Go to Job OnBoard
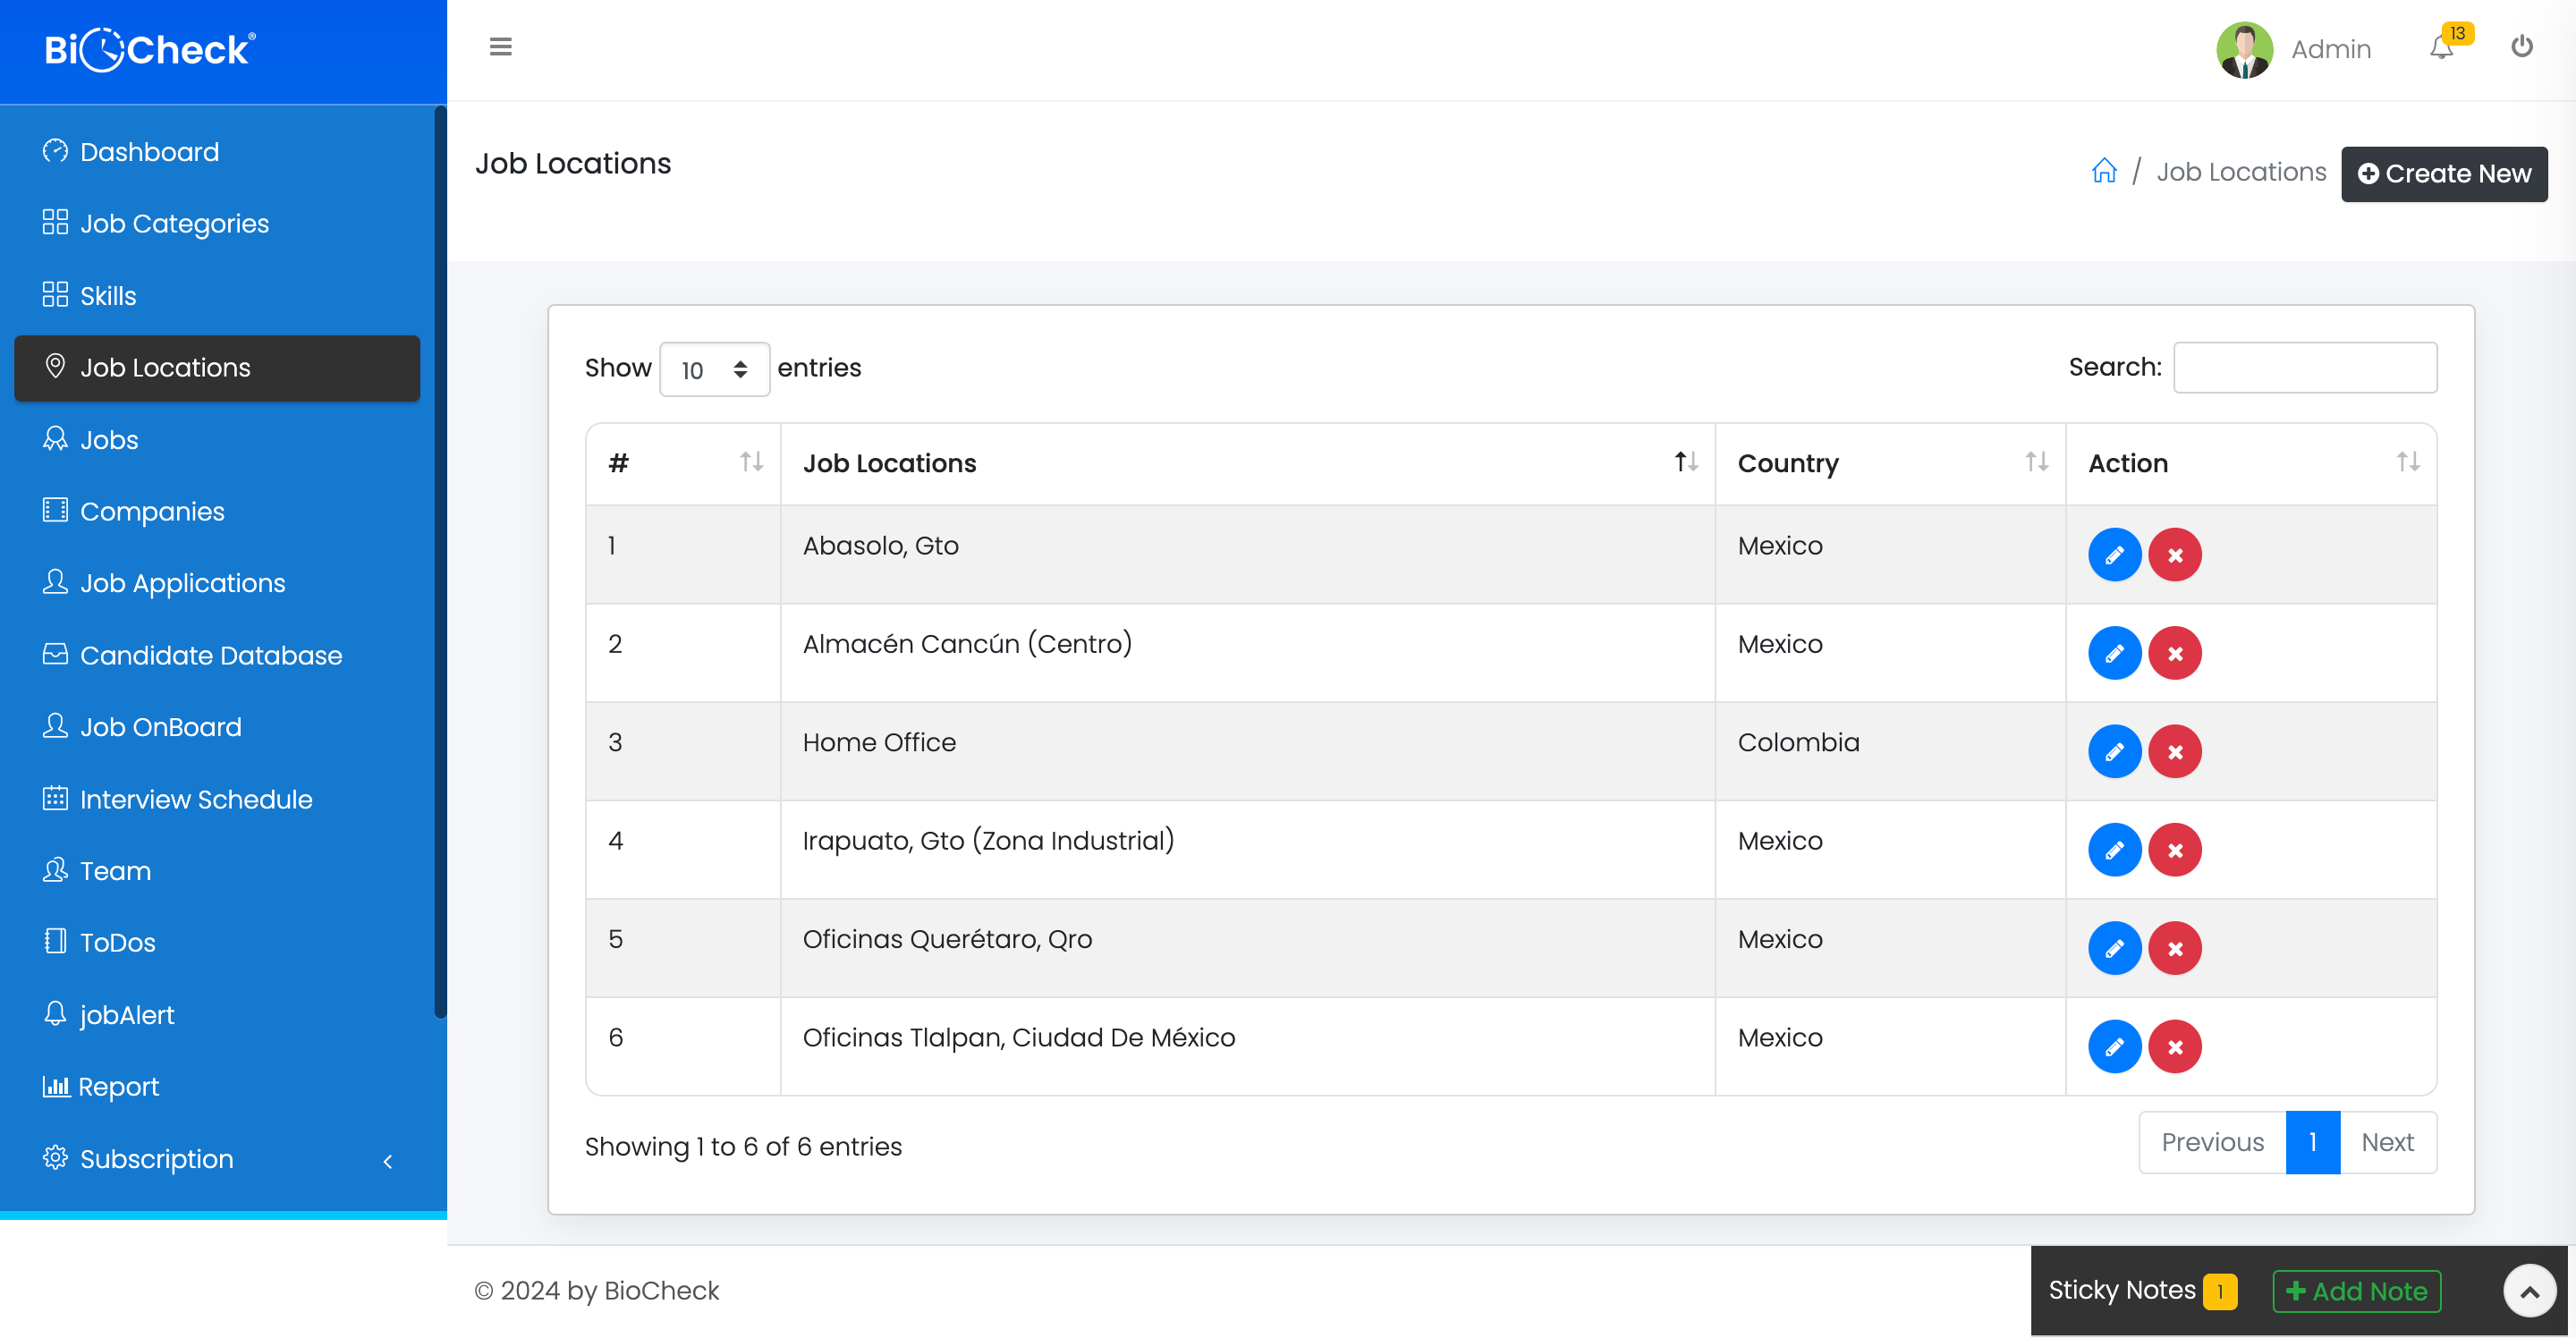 217,727
